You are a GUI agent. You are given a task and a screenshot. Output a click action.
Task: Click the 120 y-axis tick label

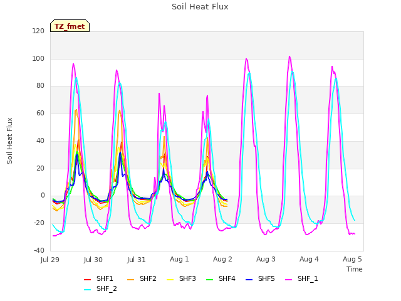(38, 31)
